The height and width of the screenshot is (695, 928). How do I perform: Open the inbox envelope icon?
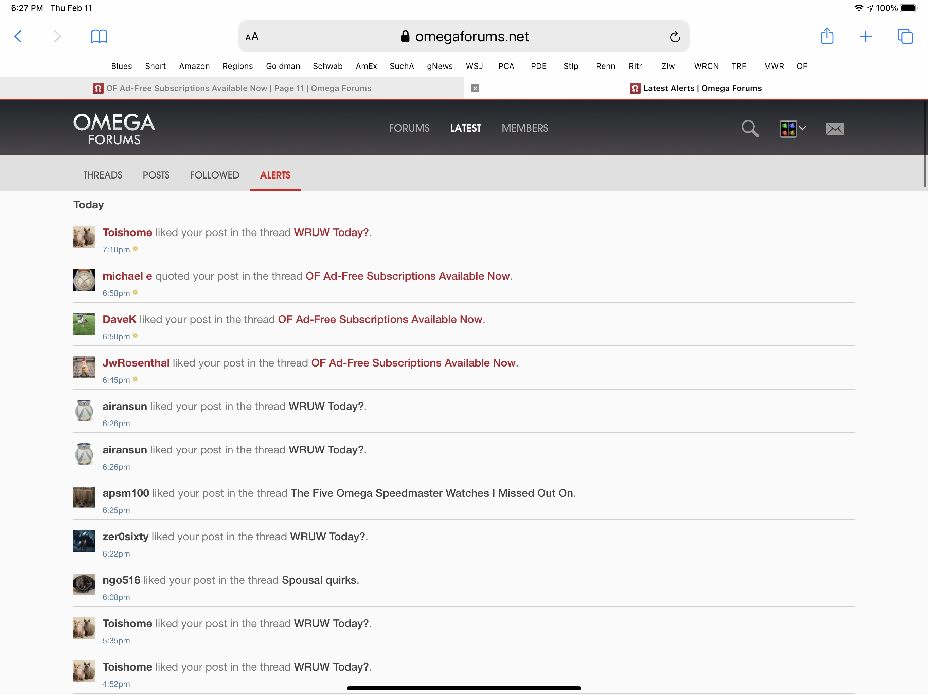click(835, 128)
